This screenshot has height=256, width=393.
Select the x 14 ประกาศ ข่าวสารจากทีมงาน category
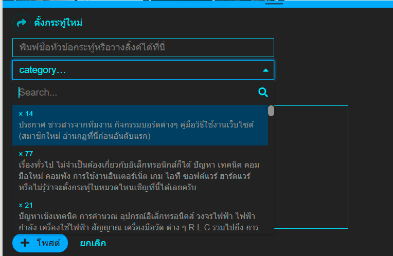point(140,125)
